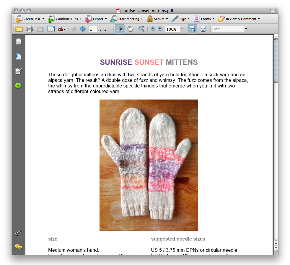Open the Comments panel icon
The image size is (290, 265).
pyautogui.click(x=18, y=247)
